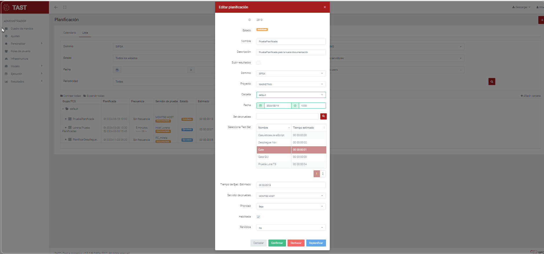Image resolution: width=544 pixels, height=254 pixels.
Task: Click the fullscreen icon in top bar
Action: [x=65, y=7]
